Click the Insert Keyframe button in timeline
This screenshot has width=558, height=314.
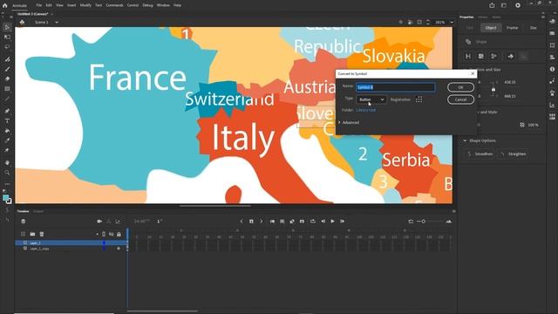(x=251, y=222)
